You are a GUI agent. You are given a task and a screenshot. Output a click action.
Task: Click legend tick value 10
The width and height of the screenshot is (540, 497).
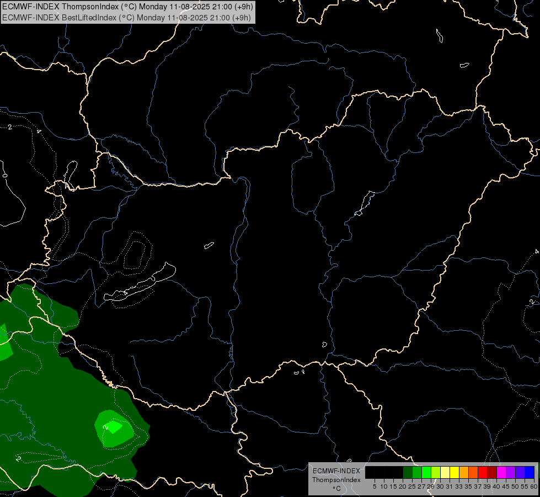tap(384, 487)
